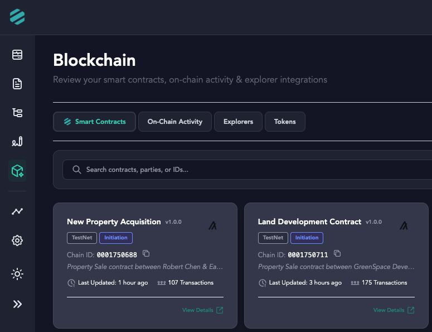This screenshot has height=332, width=432.
Task: Open the documents sidebar icon
Action: tap(17, 84)
